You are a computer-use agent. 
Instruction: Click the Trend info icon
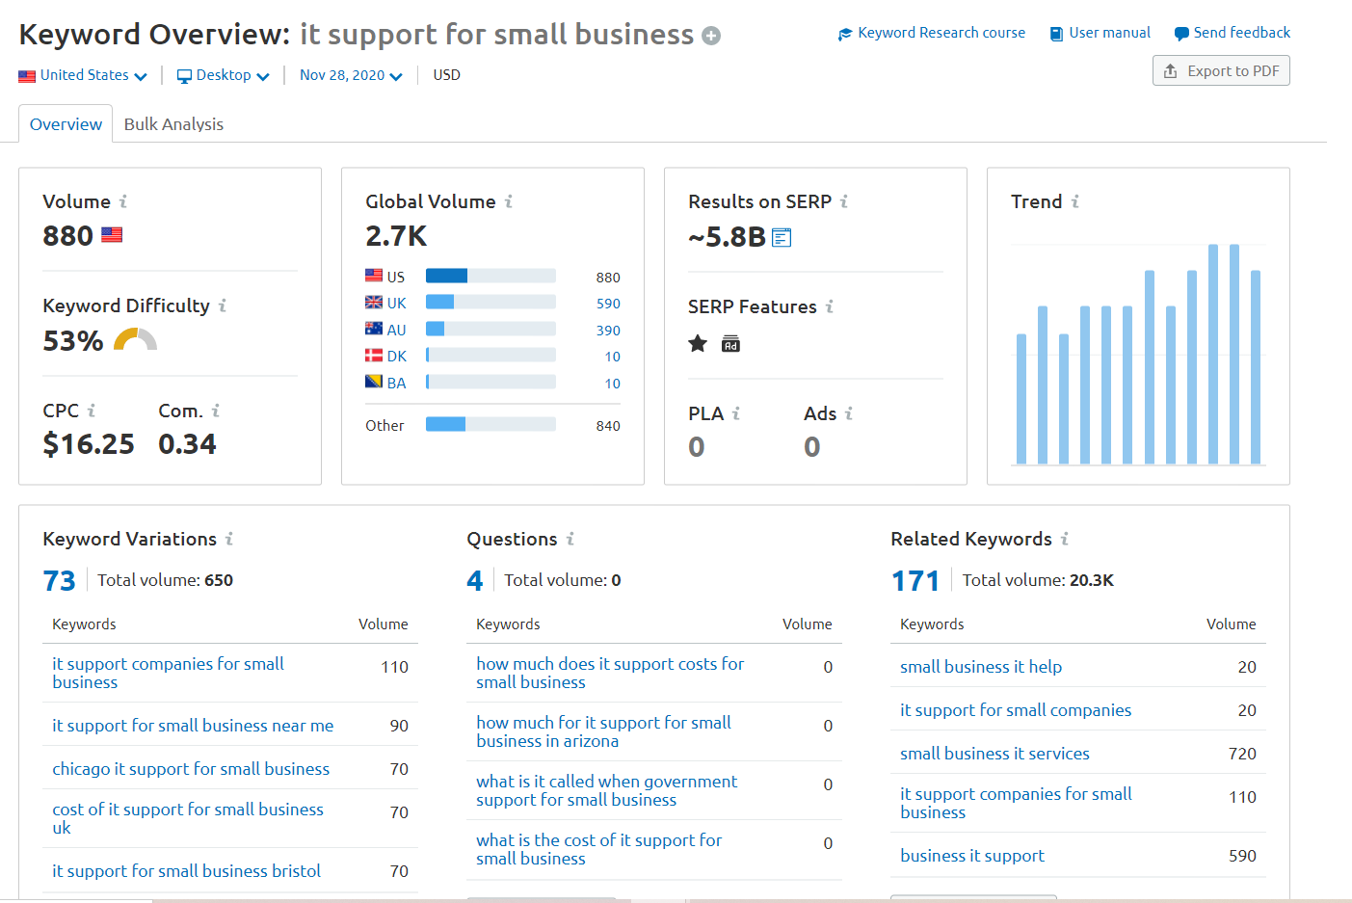(1076, 201)
